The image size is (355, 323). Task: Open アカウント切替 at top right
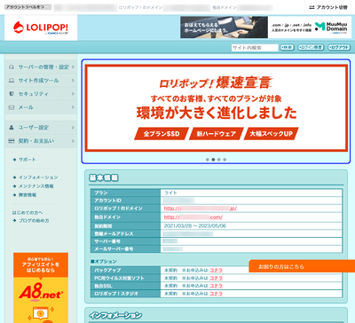pyautogui.click(x=328, y=7)
